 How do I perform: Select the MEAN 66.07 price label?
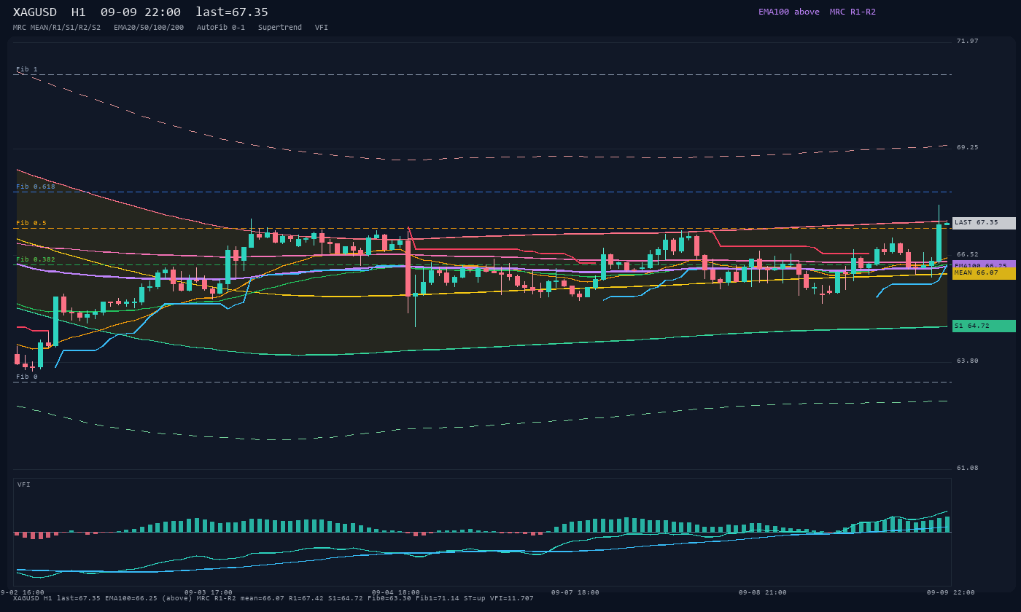click(983, 273)
